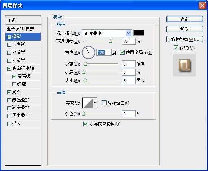Enable the 内阴影 style checkbox
208x171 pixels.
point(9,45)
